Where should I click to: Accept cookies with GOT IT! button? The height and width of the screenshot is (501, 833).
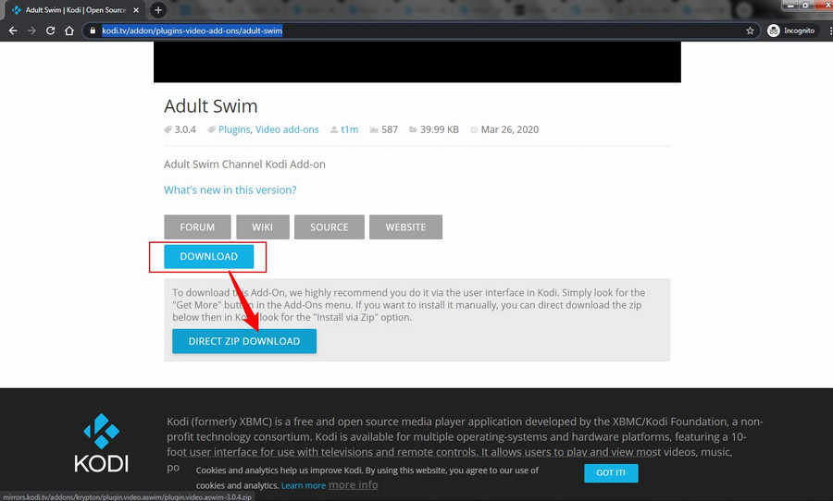point(611,473)
